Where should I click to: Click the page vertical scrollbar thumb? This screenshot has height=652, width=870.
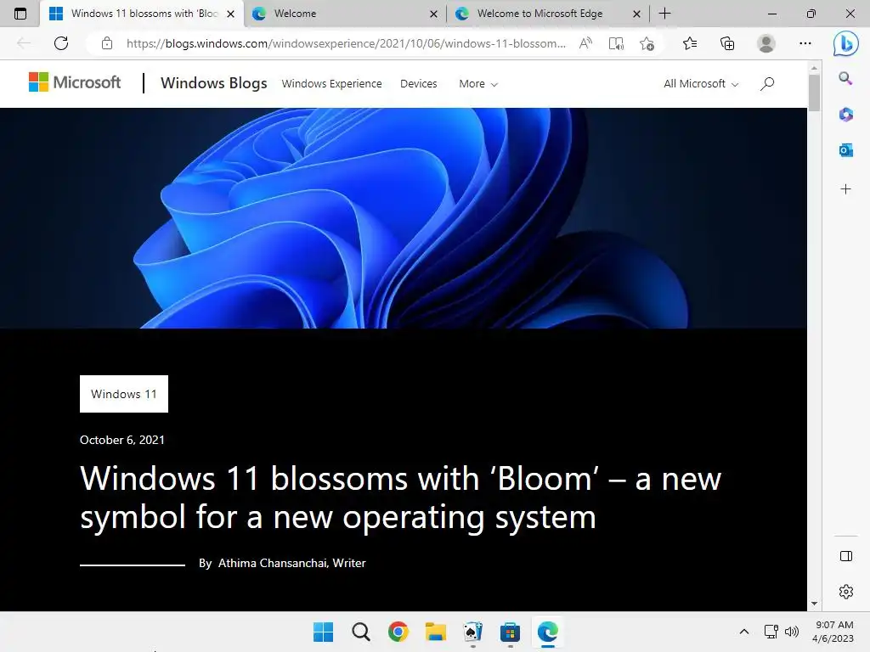814,93
